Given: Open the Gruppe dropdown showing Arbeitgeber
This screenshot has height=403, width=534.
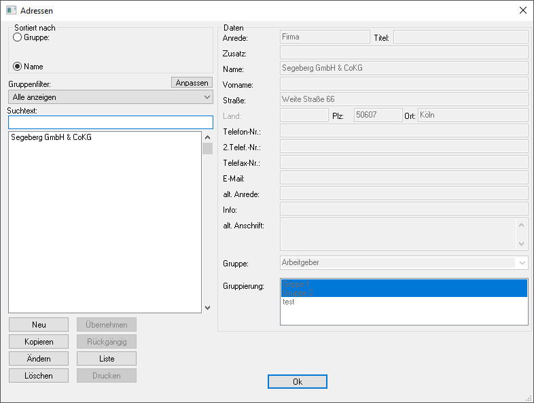Looking at the screenshot, I should coord(404,262).
